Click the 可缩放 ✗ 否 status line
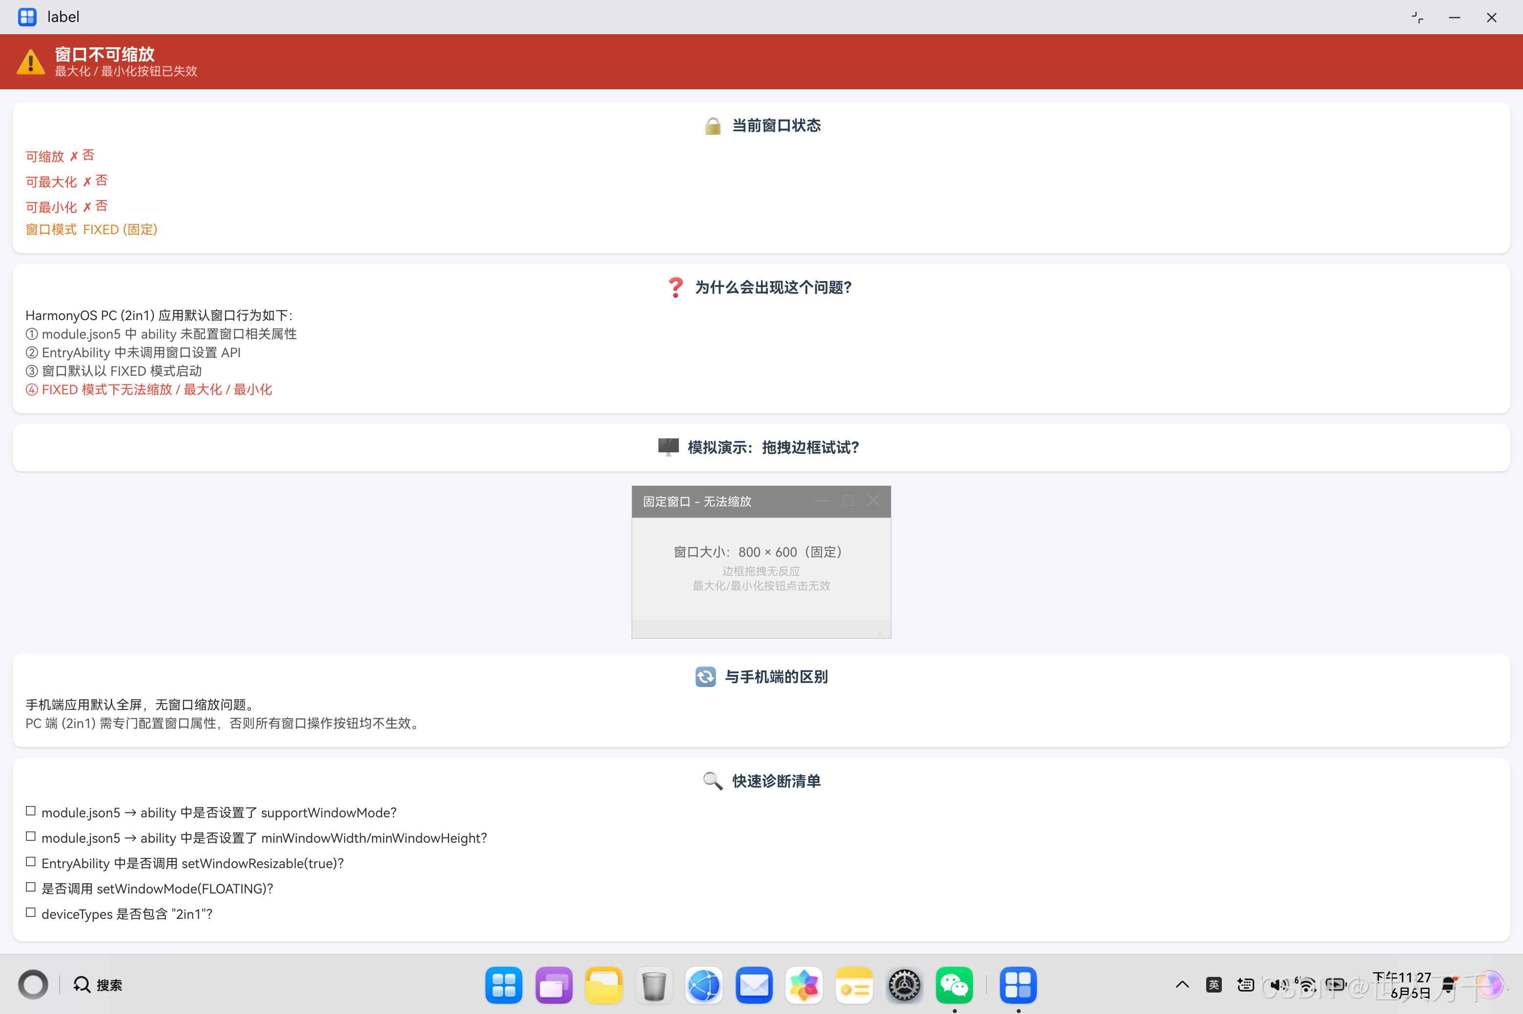1523x1014 pixels. click(x=60, y=156)
